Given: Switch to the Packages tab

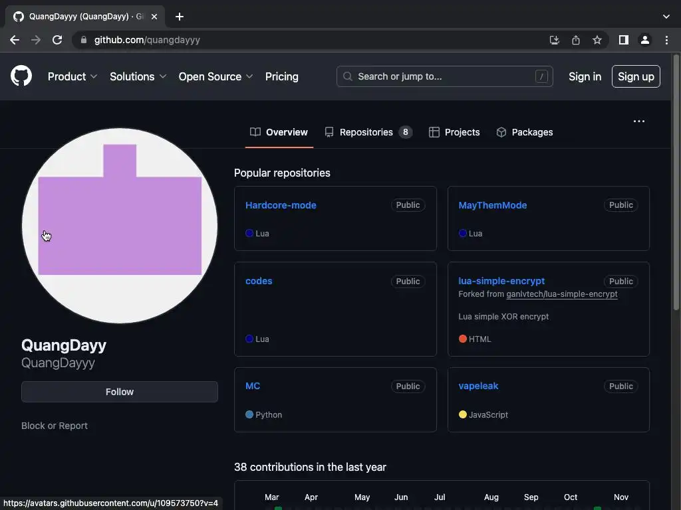Looking at the screenshot, I should (x=525, y=132).
